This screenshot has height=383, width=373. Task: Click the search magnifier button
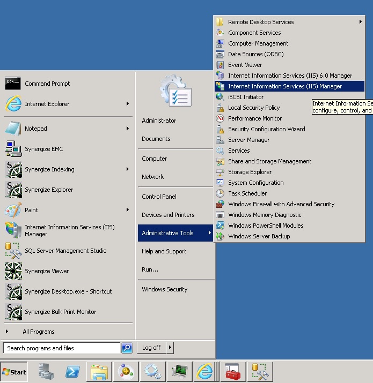coord(127,348)
